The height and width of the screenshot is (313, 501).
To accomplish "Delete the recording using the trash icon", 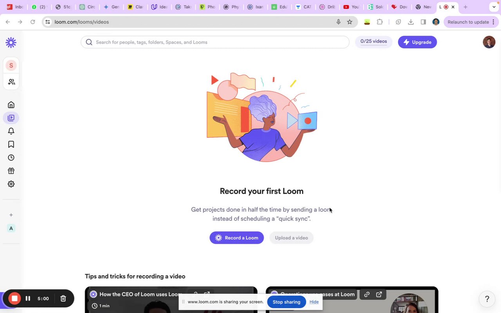I will click(63, 299).
